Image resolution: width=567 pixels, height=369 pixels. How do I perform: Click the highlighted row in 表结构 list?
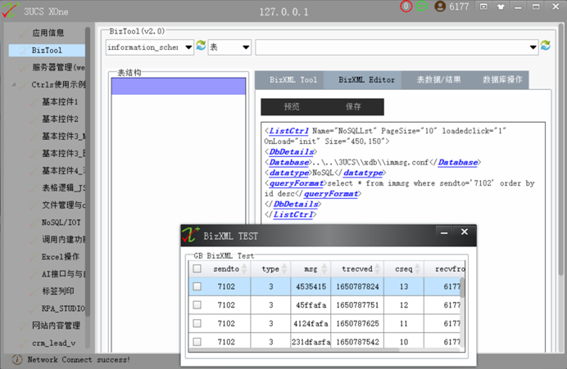179,86
